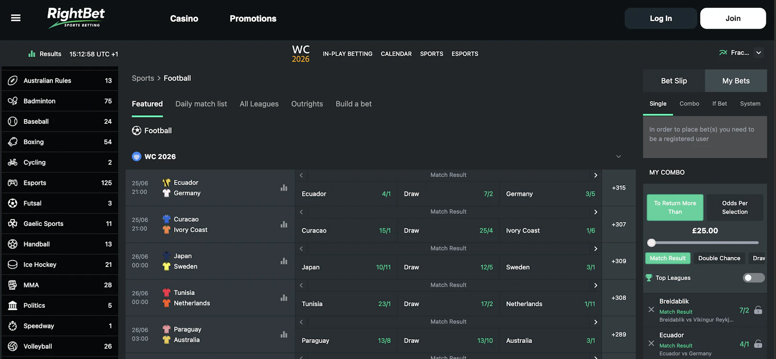
Task: Open stats for Ecuador vs Germany
Action: coord(284,188)
